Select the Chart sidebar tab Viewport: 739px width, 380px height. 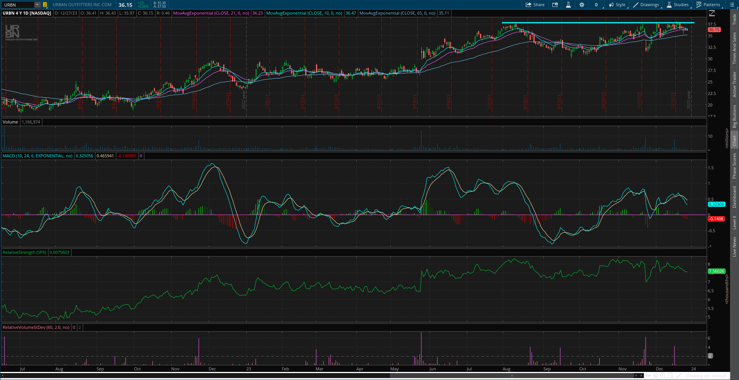pos(734,140)
